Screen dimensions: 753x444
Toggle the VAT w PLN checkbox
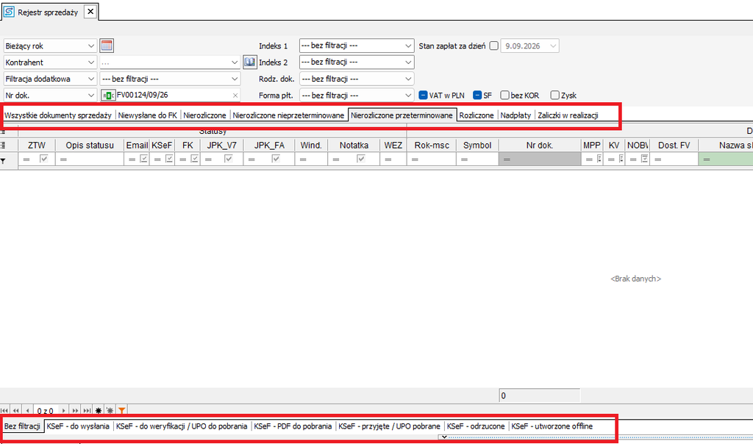point(423,95)
